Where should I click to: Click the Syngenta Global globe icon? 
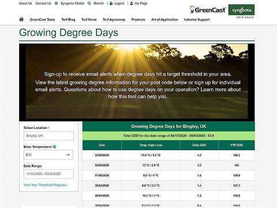57,3
